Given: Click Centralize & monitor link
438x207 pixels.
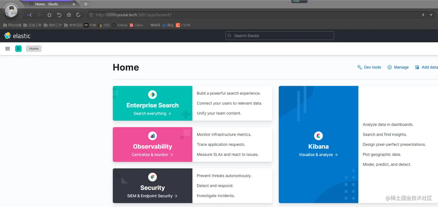Looking at the screenshot, I should [152, 155].
